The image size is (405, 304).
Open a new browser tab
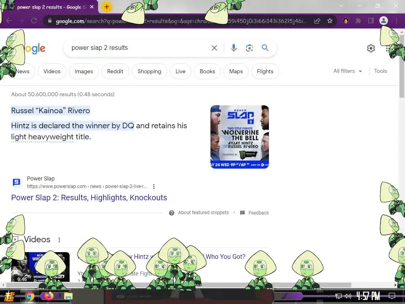pyautogui.click(x=107, y=7)
